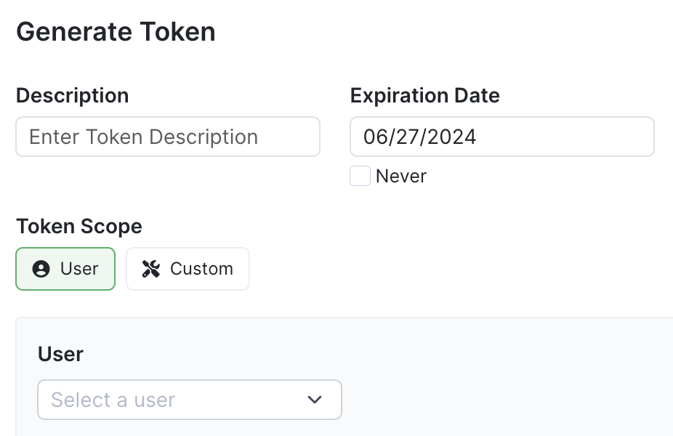Select the User token scope option
This screenshot has height=436, width=673.
click(65, 269)
